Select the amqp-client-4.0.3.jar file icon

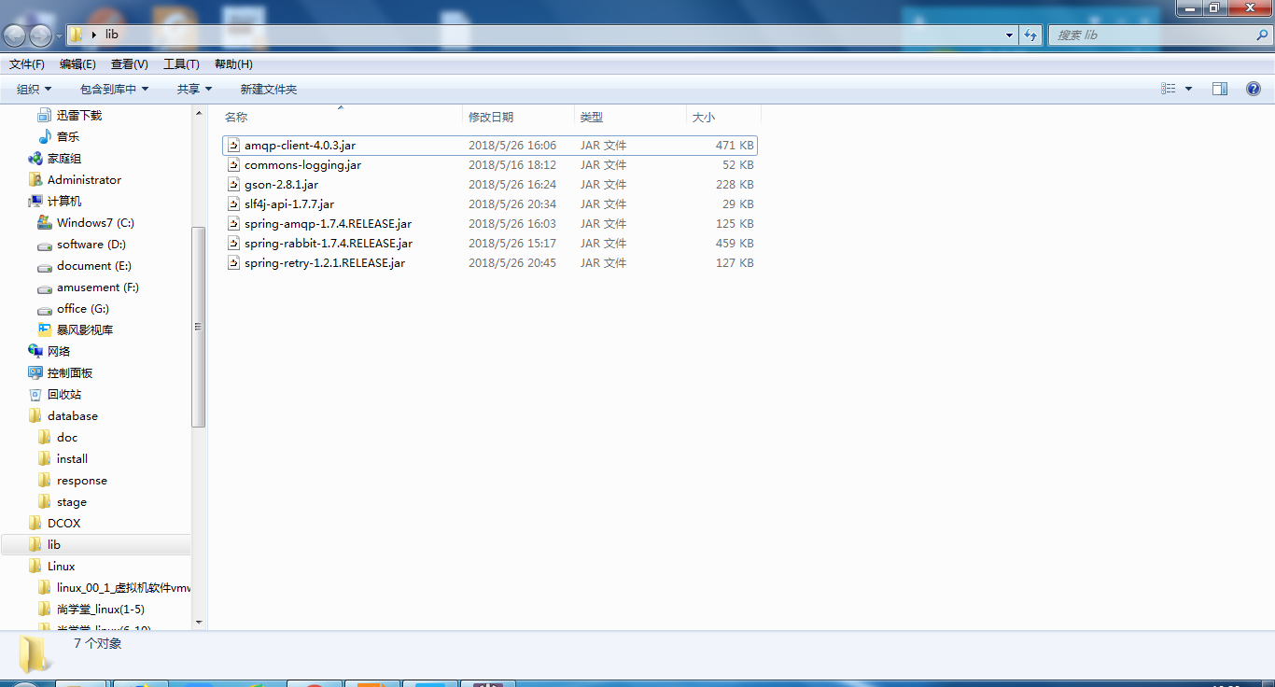[234, 146]
